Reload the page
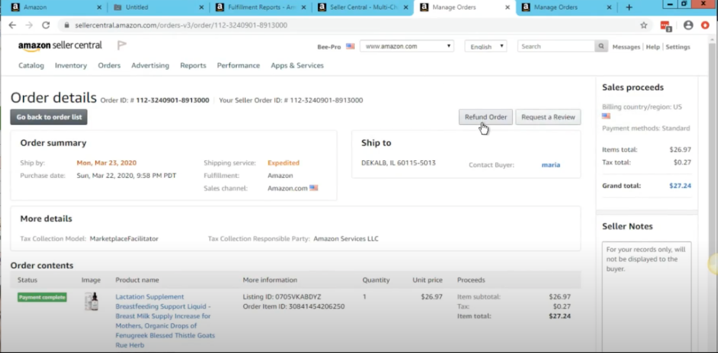Image resolution: width=718 pixels, height=353 pixels. (x=46, y=25)
